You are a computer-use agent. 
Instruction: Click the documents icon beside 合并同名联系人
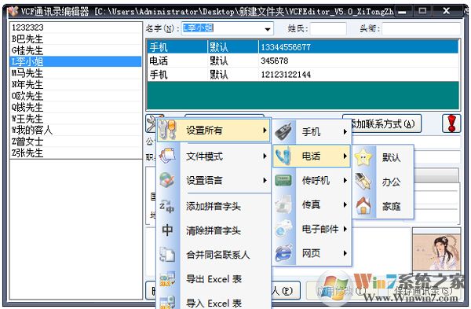[x=167, y=255]
